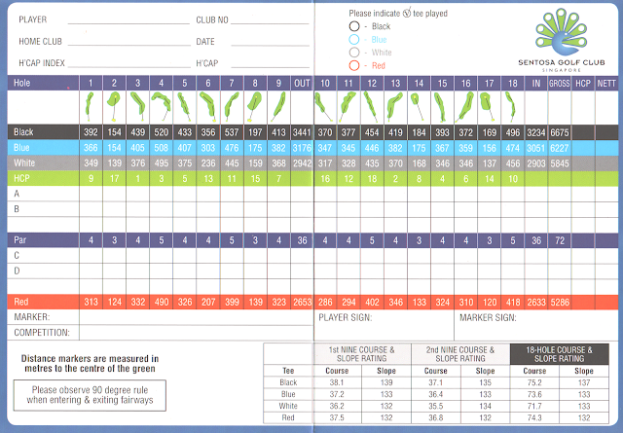Click Black front nine total 3441
Screen dimensions: 623x433
pos(302,132)
